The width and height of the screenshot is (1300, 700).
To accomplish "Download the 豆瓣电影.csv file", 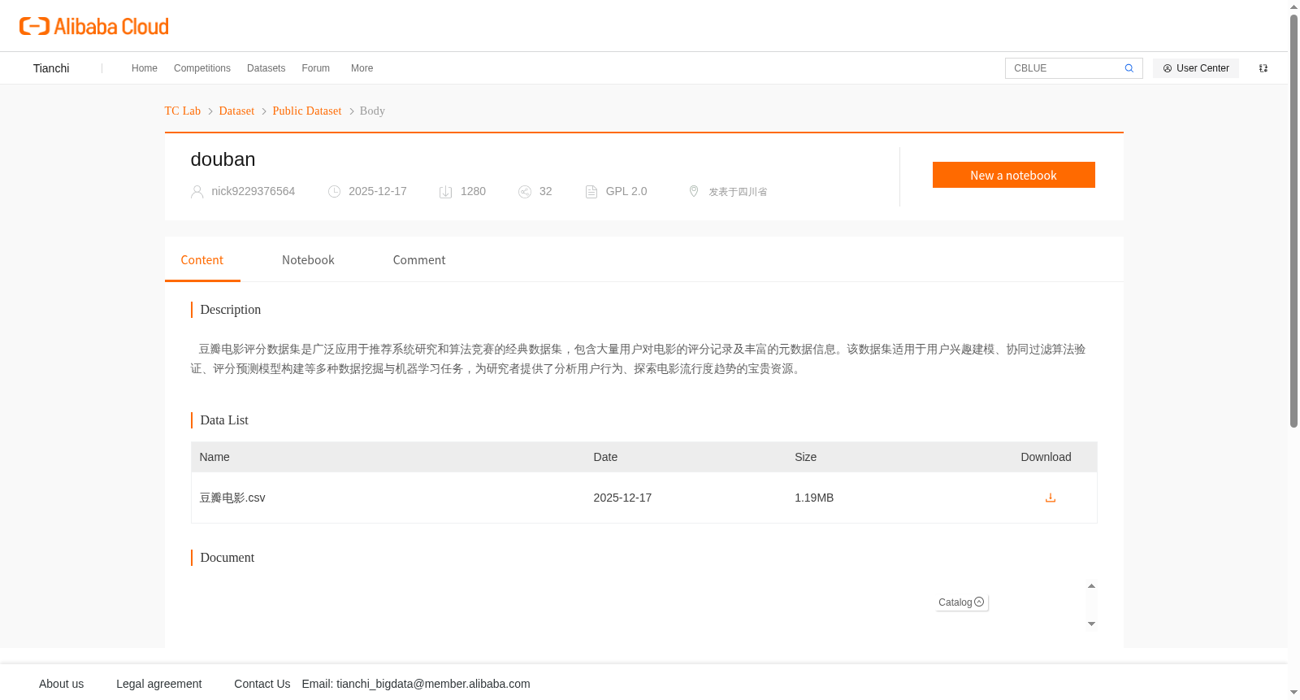I will point(1051,498).
